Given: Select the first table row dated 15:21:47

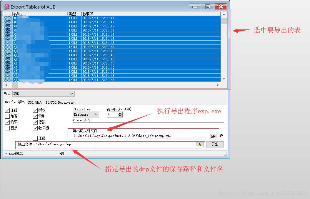Looking at the screenshot, I should (x=112, y=18).
